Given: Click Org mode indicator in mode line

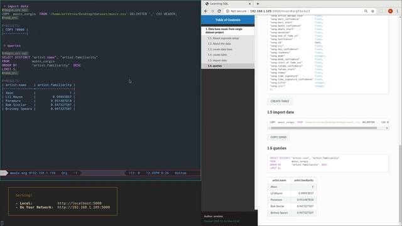Looking at the screenshot, I should (x=64, y=173).
